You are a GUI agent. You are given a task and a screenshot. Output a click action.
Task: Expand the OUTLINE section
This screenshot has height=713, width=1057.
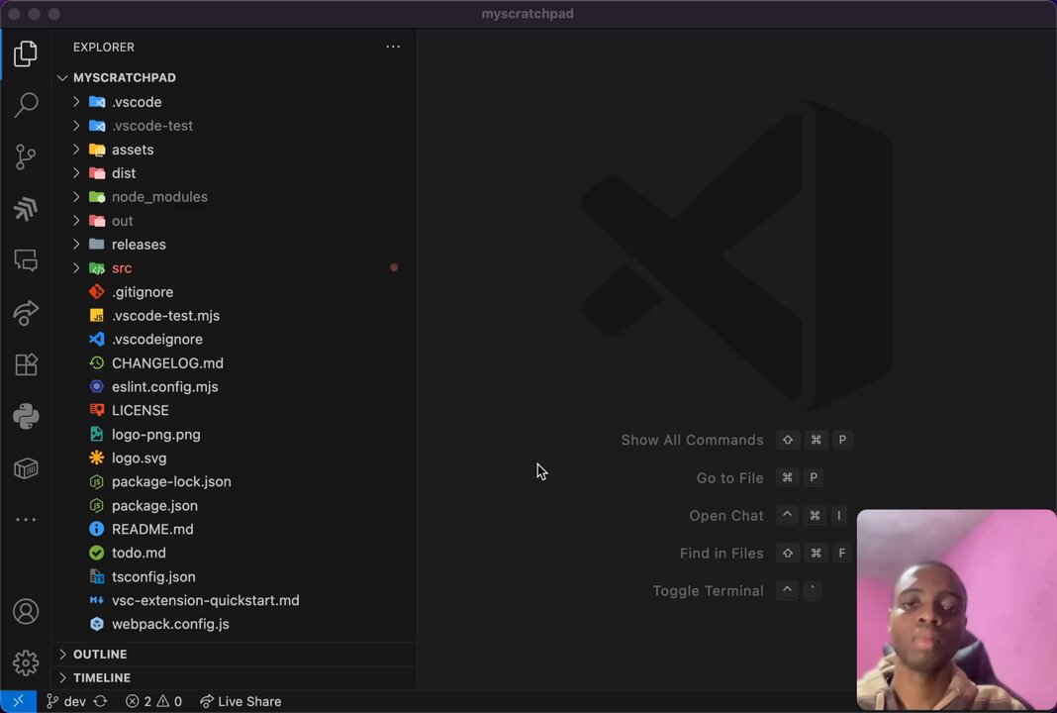[234, 654]
